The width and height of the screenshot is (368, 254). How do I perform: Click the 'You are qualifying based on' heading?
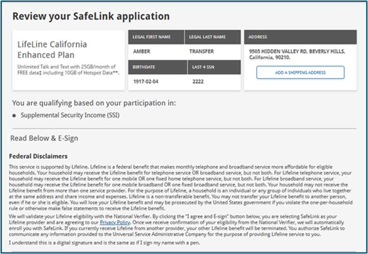pyautogui.click(x=94, y=103)
